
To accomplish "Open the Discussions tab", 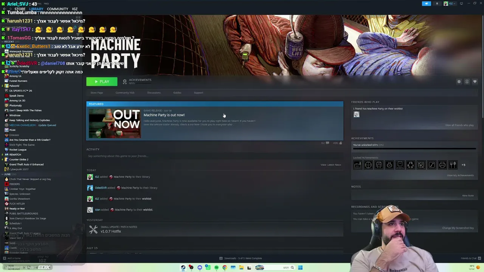I will pyautogui.click(x=154, y=93).
